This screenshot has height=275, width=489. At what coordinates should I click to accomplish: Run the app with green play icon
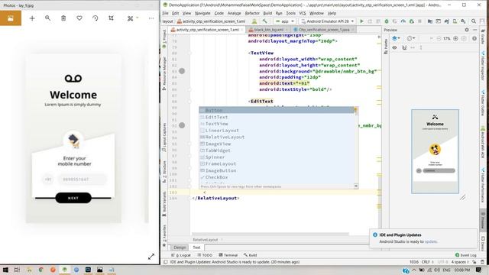click(x=361, y=21)
